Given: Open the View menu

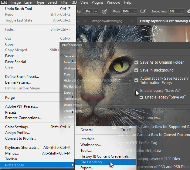Looking at the screenshot, I should pos(84,2).
